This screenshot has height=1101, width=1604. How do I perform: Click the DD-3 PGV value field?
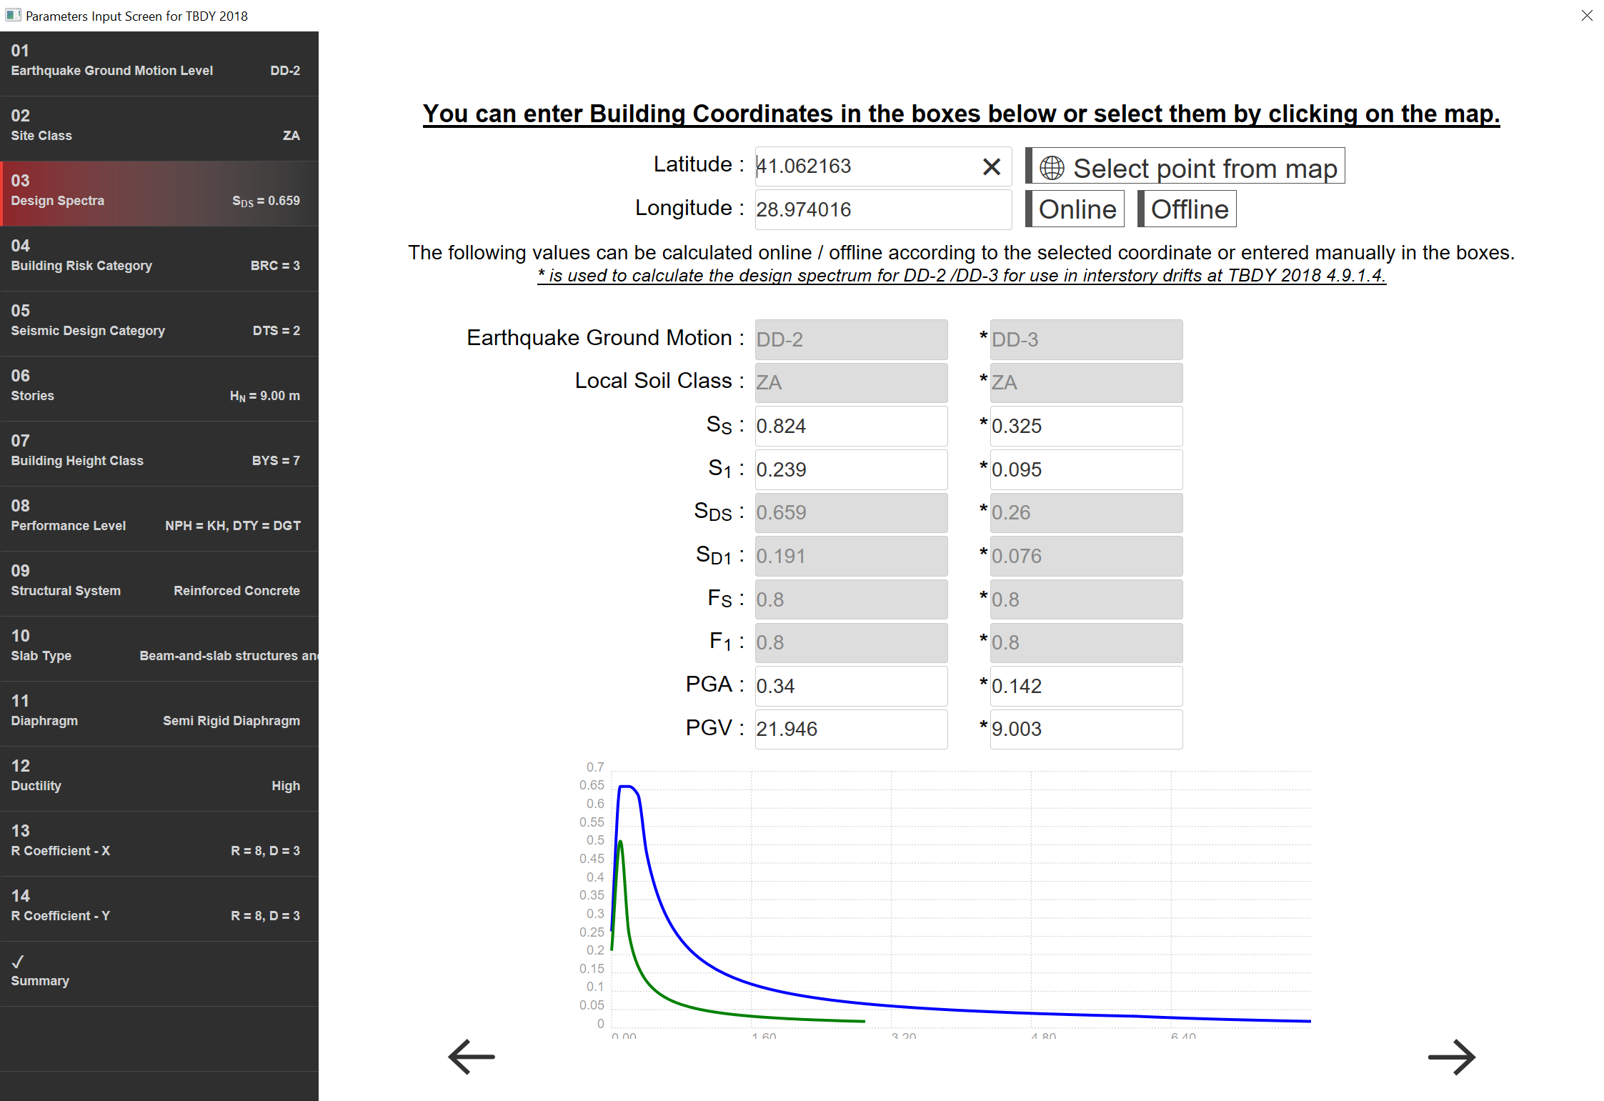pos(1085,729)
